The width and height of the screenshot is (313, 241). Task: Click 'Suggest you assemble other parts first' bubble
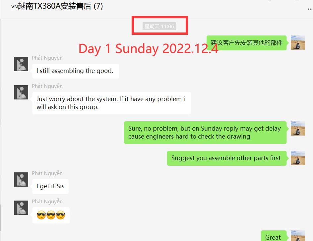[227, 158]
